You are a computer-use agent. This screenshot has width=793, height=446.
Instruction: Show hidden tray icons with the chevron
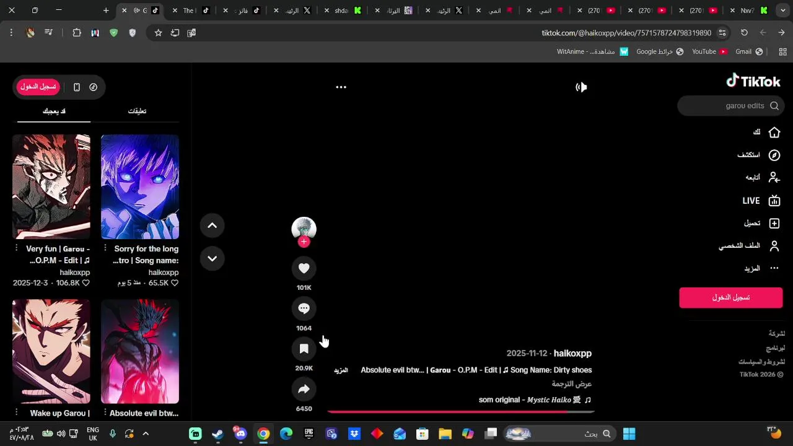click(x=146, y=434)
